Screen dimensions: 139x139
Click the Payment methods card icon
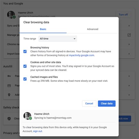[9, 86]
